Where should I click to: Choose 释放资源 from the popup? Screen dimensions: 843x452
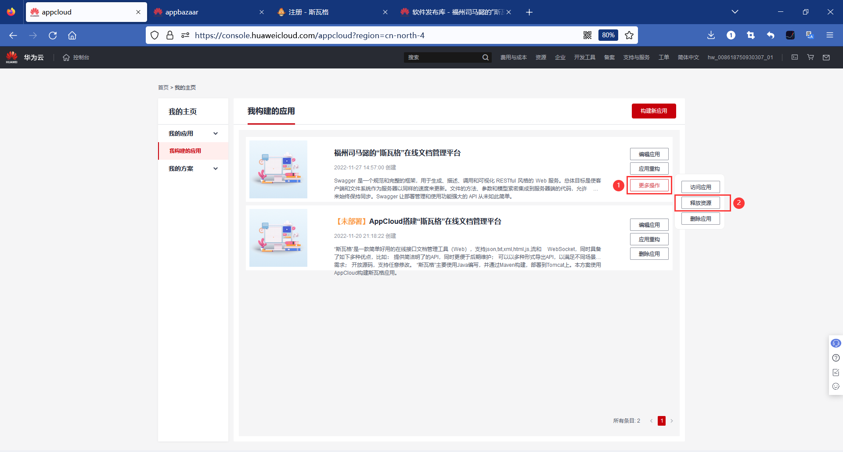click(x=701, y=203)
